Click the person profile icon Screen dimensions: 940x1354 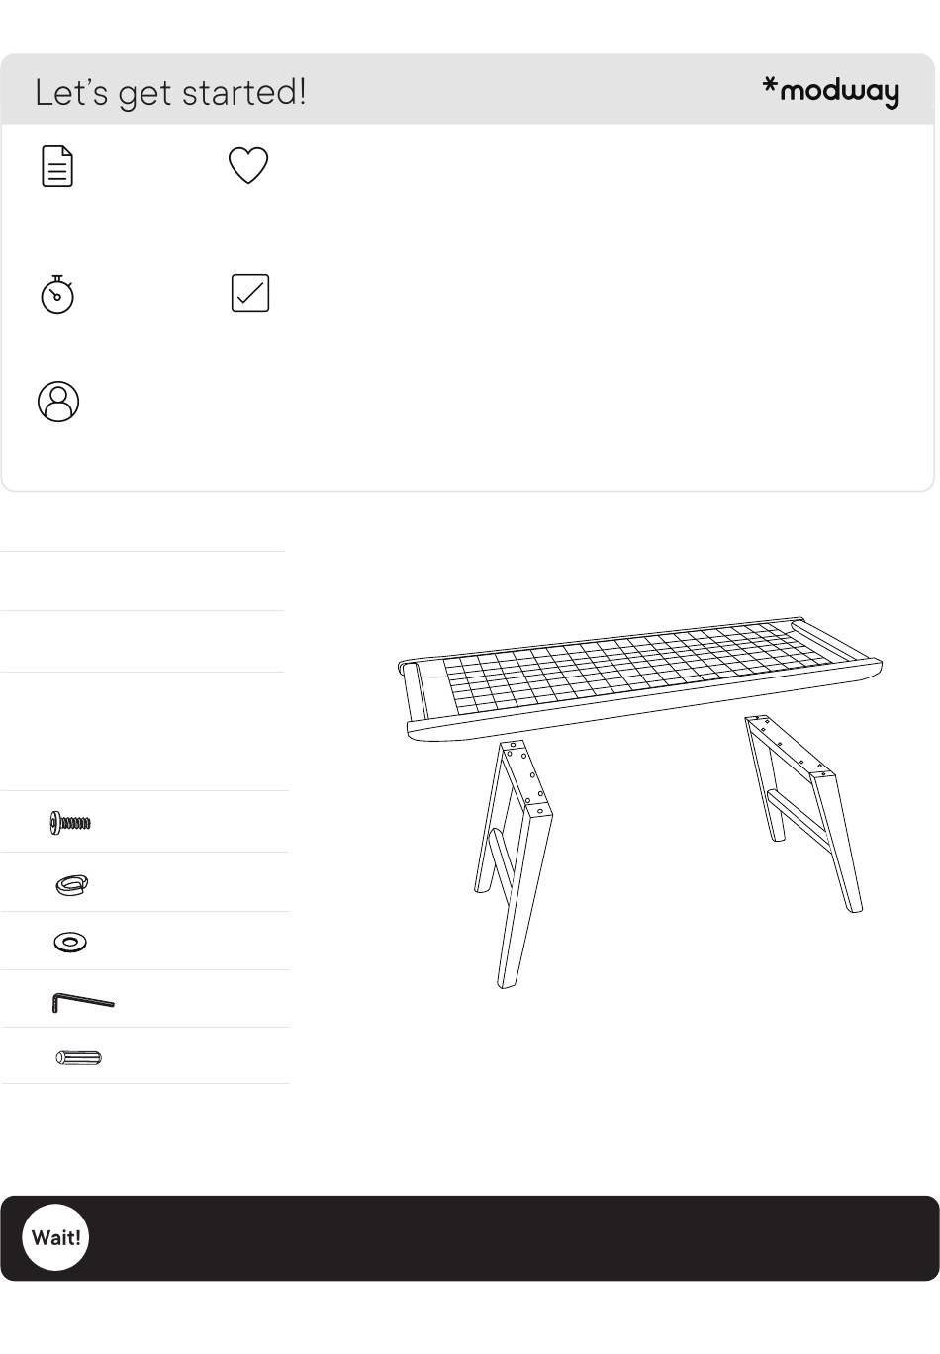pos(58,402)
